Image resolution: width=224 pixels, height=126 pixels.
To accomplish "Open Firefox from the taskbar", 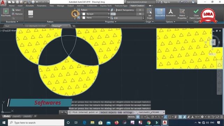I will (117, 122).
